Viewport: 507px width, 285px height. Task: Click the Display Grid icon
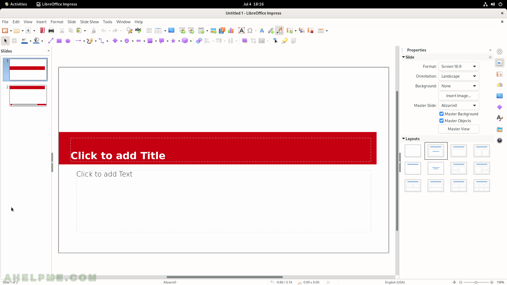pyautogui.click(x=149, y=31)
